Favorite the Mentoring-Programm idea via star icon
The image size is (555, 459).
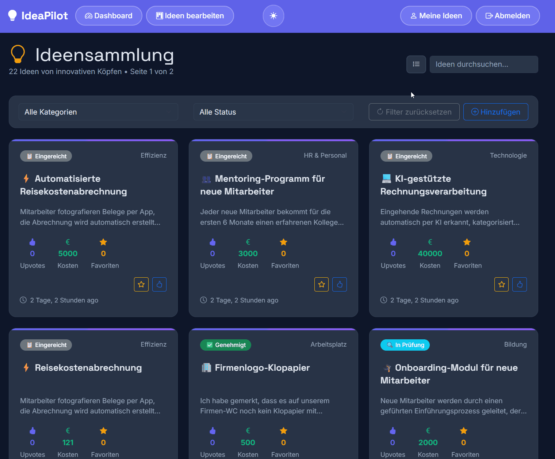[321, 284]
